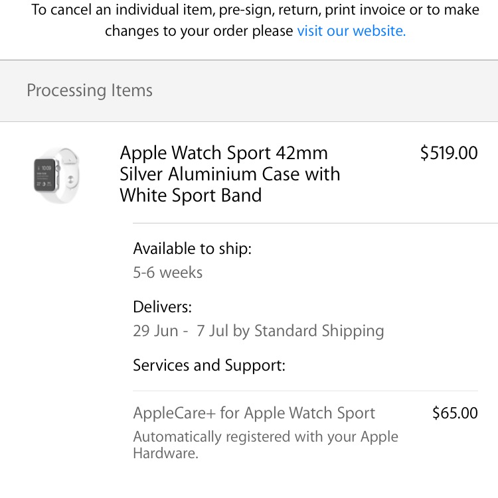Tap the cancel and return instructions text
Screen dimensions: 498x498
(x=256, y=21)
